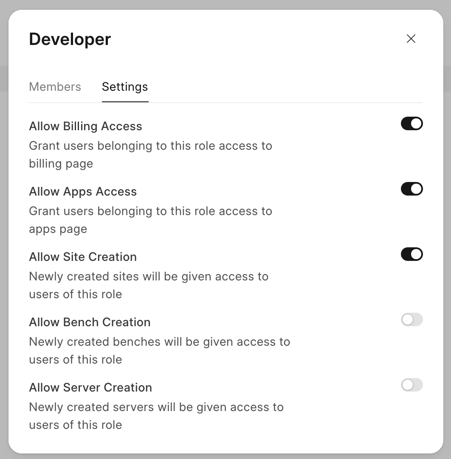
Task: Click the Allow Bench Creation label
Action: tap(90, 322)
